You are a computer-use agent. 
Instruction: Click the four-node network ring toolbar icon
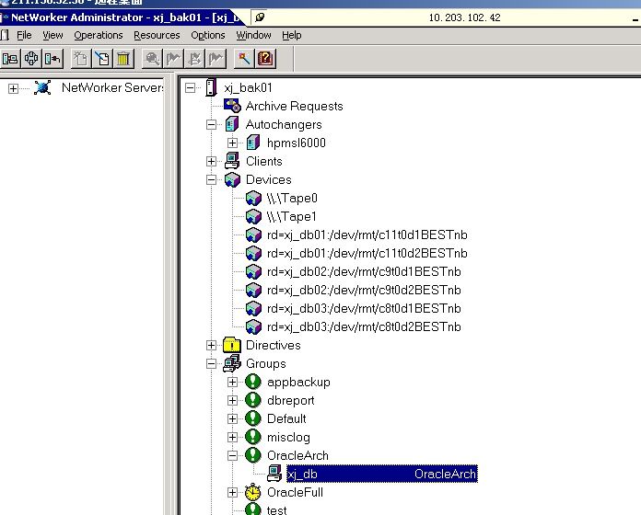[x=31, y=59]
